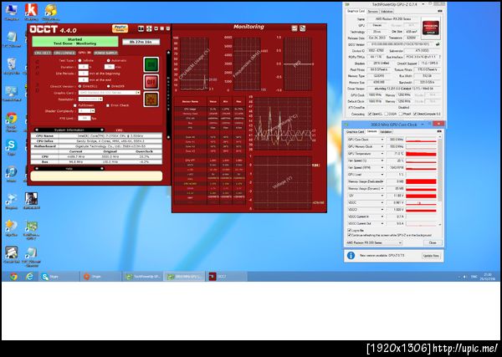This screenshot has height=357, width=502.
Task: Open the Recycle Bin desktop icon
Action: (12, 66)
